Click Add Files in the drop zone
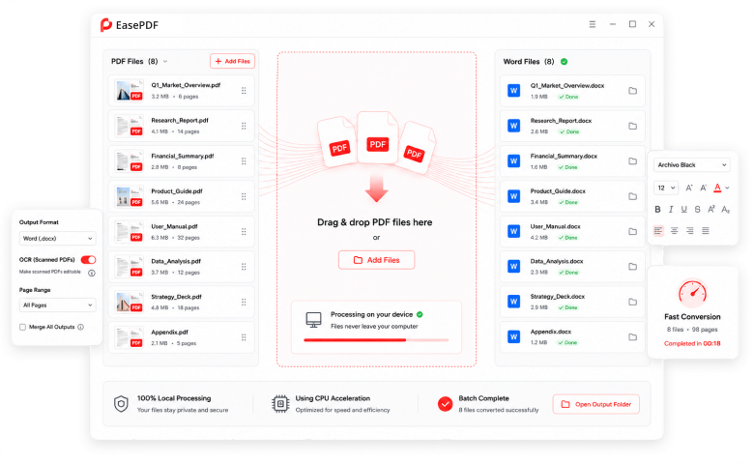 pos(377,260)
